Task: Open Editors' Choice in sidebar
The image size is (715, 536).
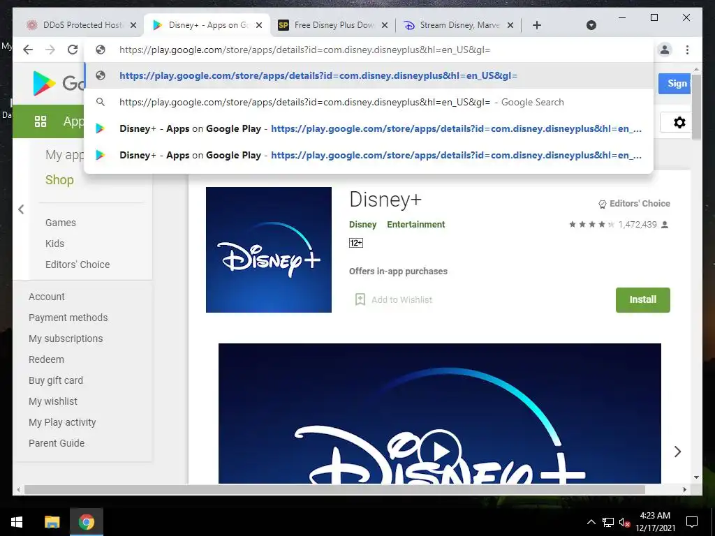Action: tap(78, 265)
